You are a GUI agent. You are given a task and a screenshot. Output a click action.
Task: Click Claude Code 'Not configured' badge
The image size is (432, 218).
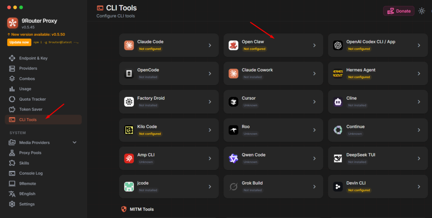[x=150, y=49]
